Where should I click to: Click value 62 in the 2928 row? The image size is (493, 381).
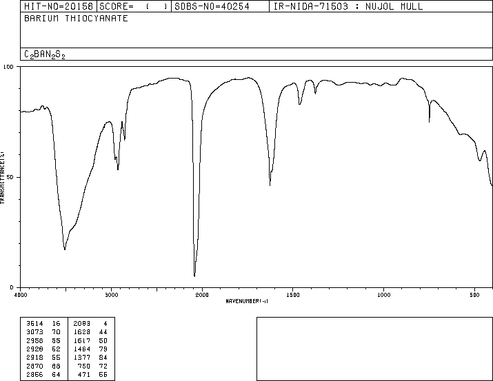coord(56,349)
